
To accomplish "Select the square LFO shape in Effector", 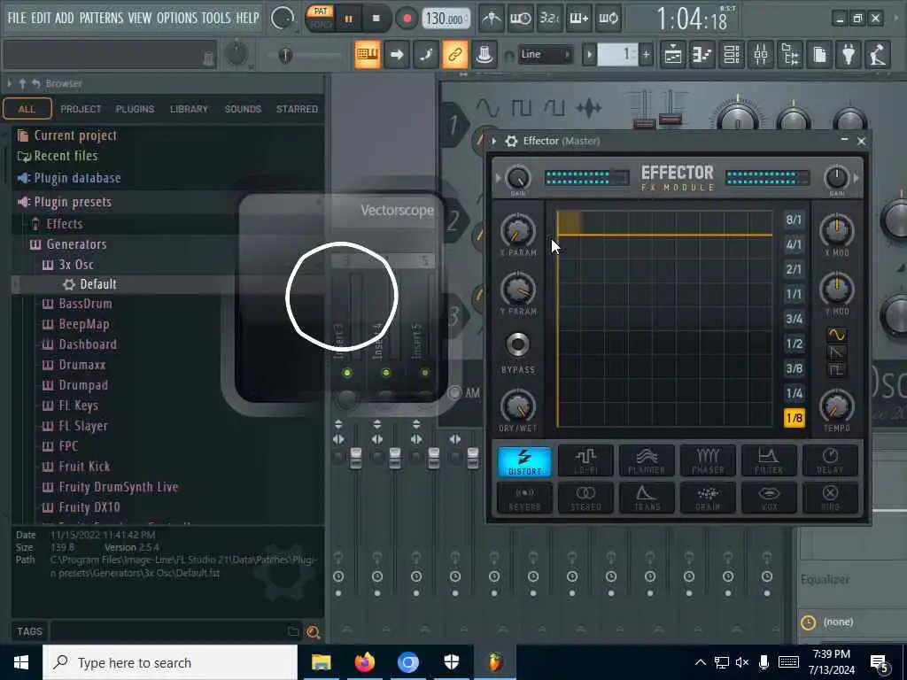I will pos(836,369).
